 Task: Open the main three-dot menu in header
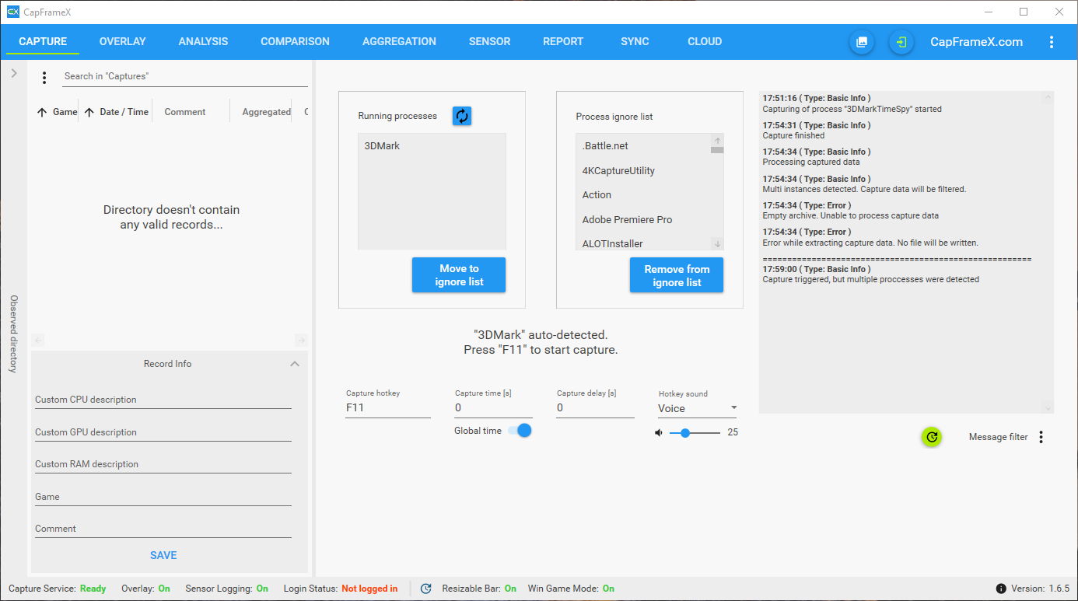coord(1052,42)
